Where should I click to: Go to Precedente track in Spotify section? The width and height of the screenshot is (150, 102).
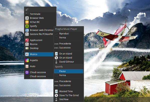(x=69, y=81)
